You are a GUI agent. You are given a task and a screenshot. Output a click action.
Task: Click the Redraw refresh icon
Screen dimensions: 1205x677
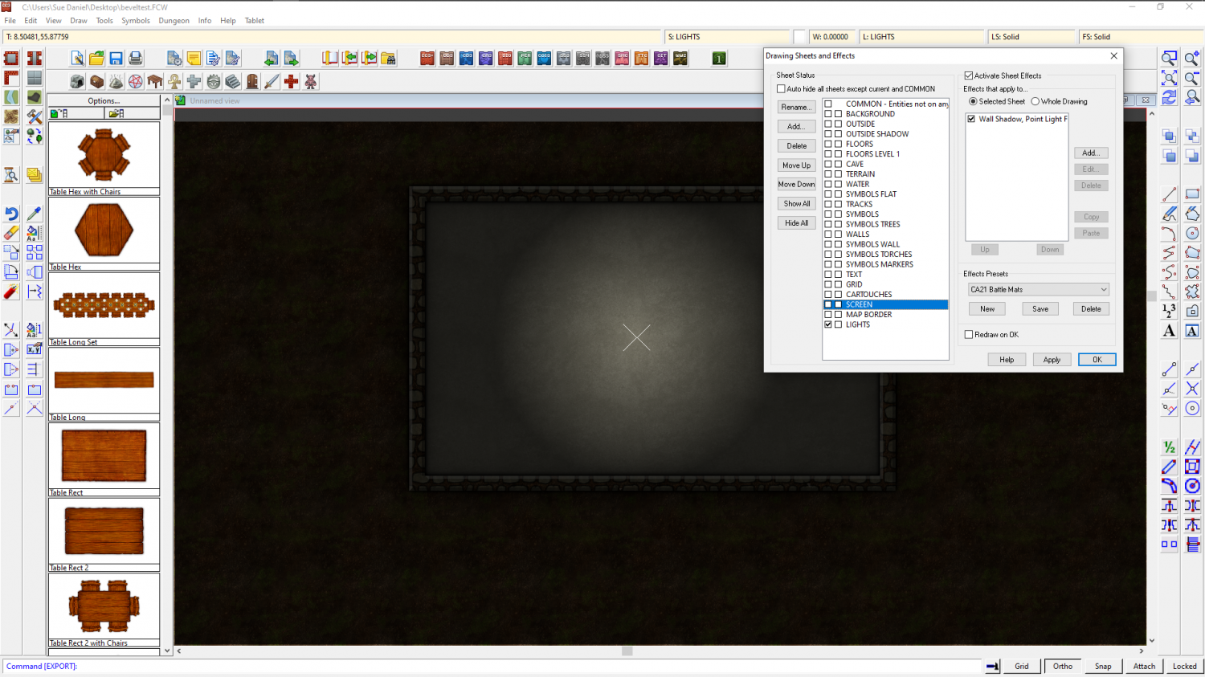point(1170,97)
